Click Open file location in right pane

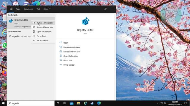71,56
